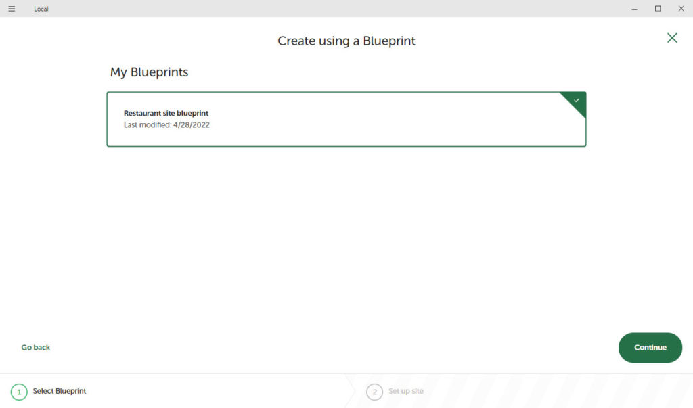The width and height of the screenshot is (693, 408).
Task: Click the Last modified 4/28/2022 text
Action: 166,124
